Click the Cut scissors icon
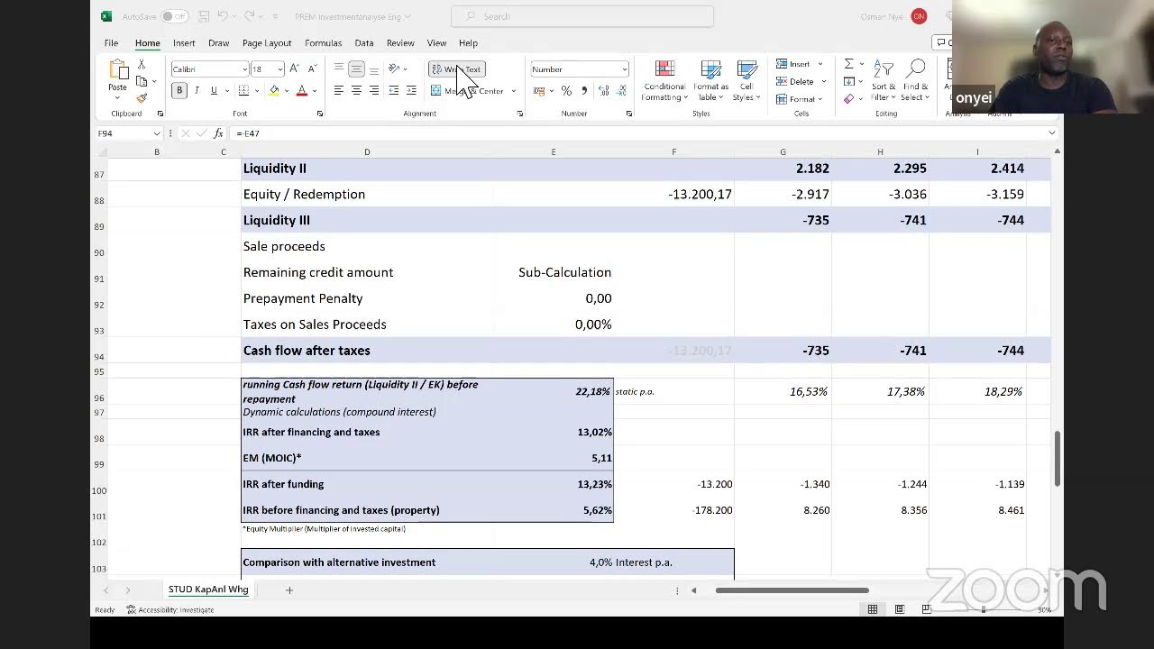The image size is (1154, 649). tap(142, 65)
